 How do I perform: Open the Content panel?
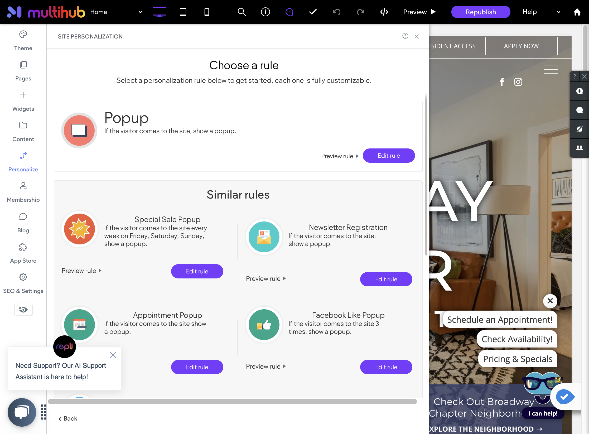[23, 132]
